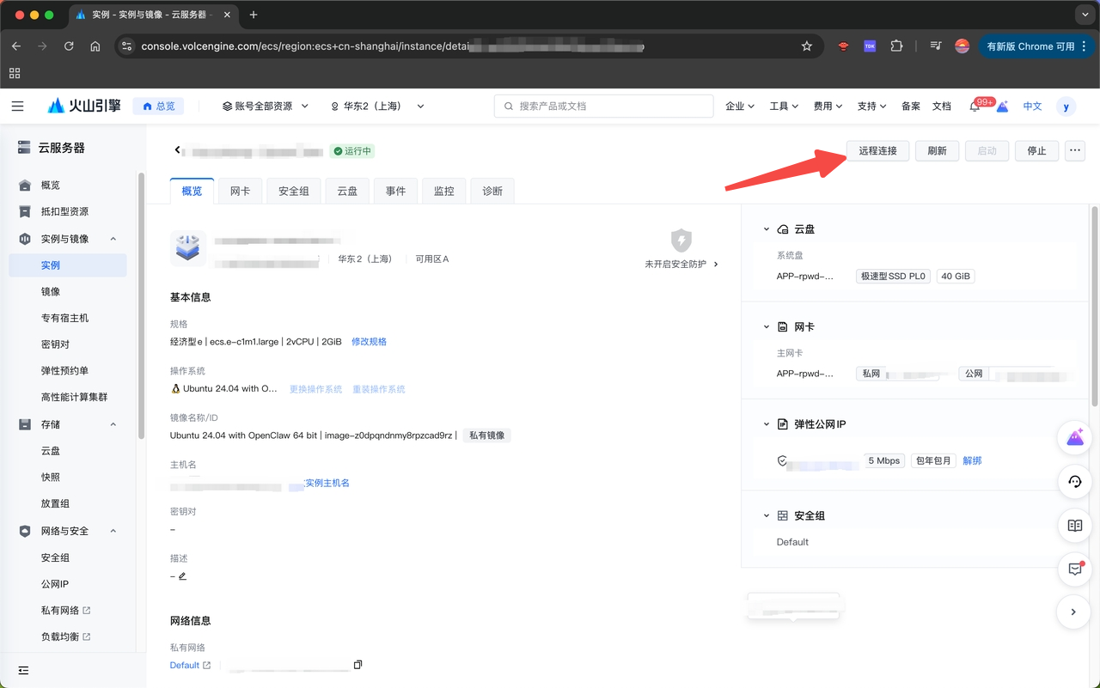
Task: Copy the private network ID icon
Action: coord(357,665)
